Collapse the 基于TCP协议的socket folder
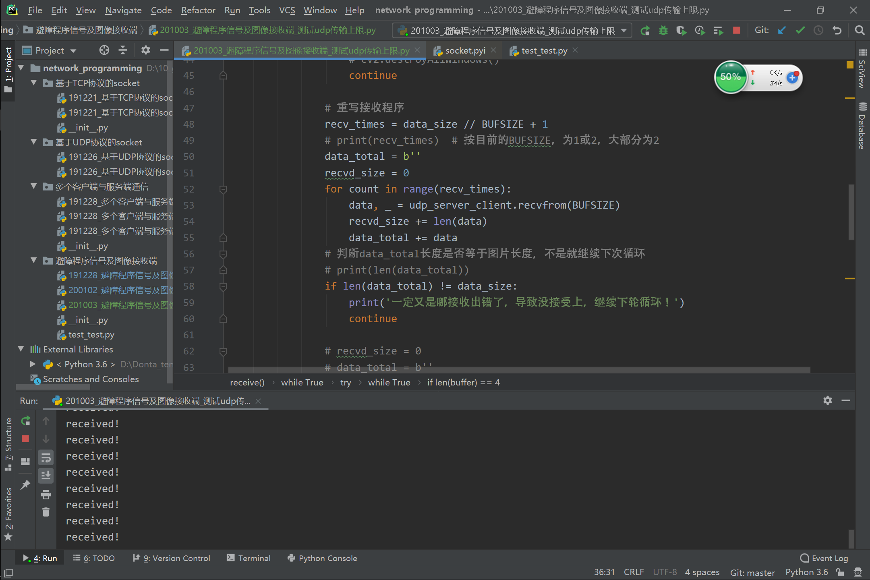Screen dimensions: 870x580 [34, 83]
